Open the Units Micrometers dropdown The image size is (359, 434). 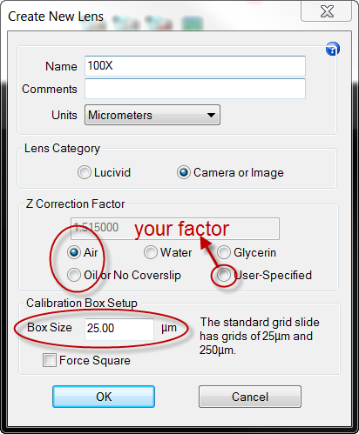[x=152, y=115]
